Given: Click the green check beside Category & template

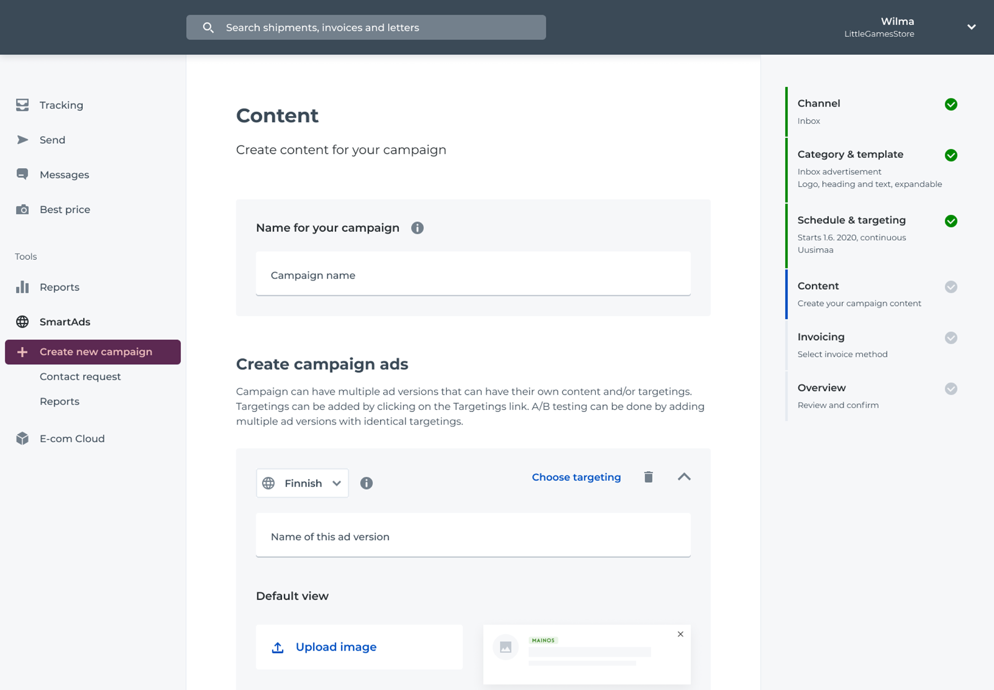Looking at the screenshot, I should [951, 155].
